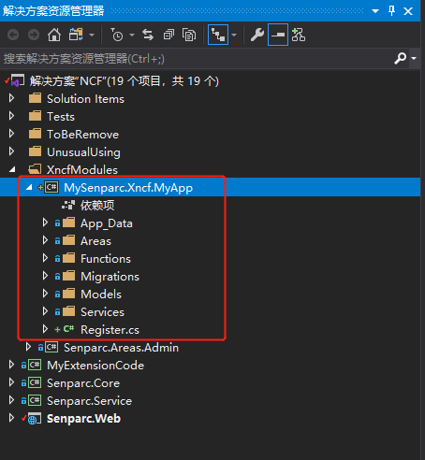425x460 pixels.
Task: Click the Sync with Active Document icon
Action: [148, 35]
